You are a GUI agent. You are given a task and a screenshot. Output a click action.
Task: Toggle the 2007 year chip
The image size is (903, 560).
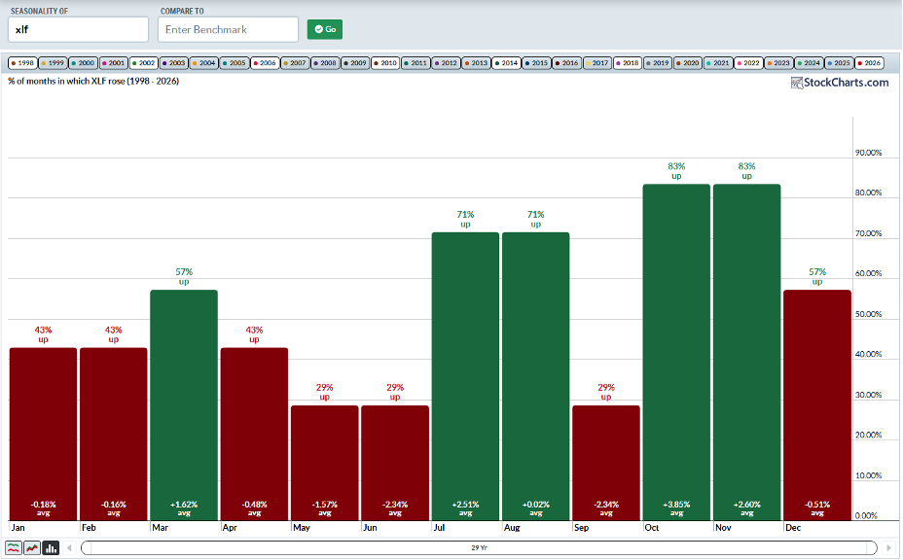(x=295, y=63)
